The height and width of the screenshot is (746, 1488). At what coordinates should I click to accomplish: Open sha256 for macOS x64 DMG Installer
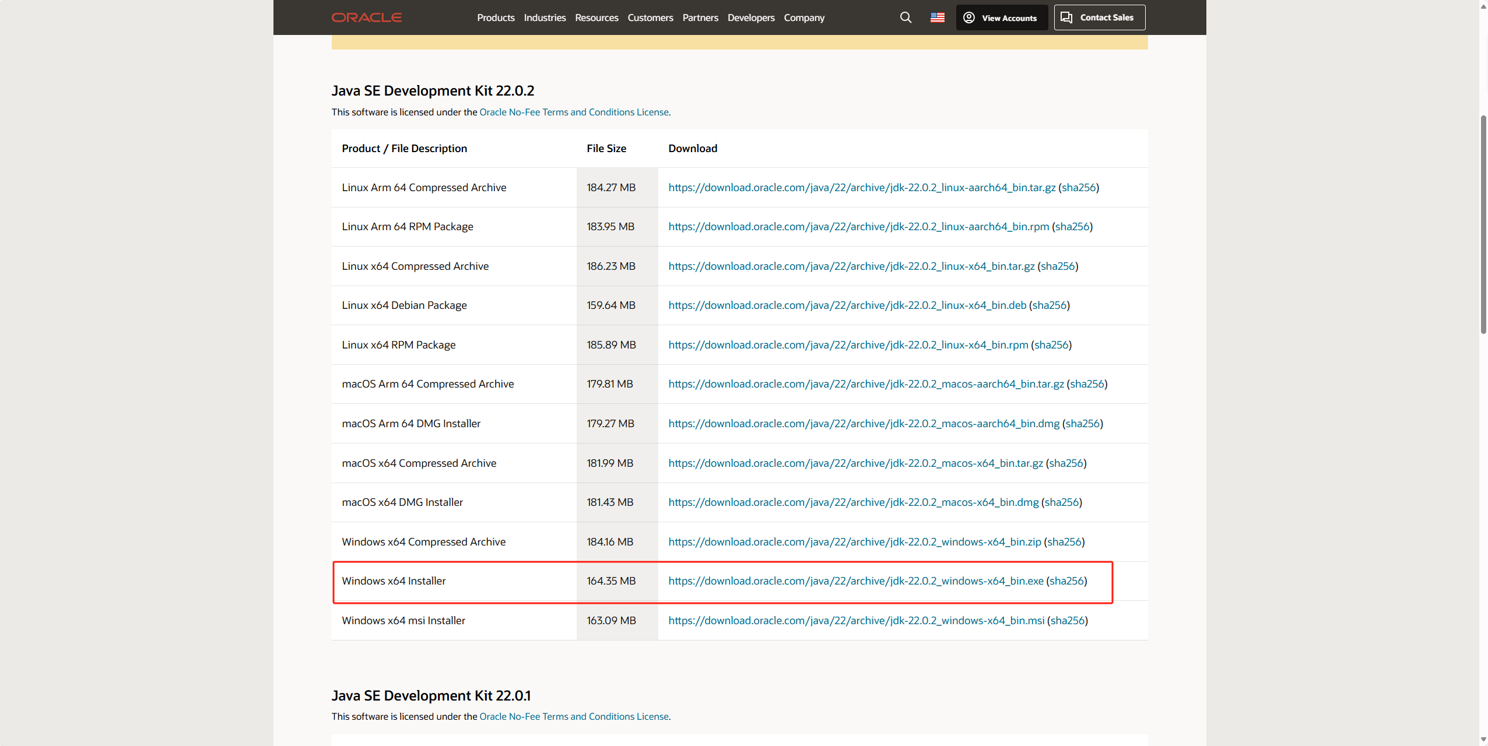1062,502
